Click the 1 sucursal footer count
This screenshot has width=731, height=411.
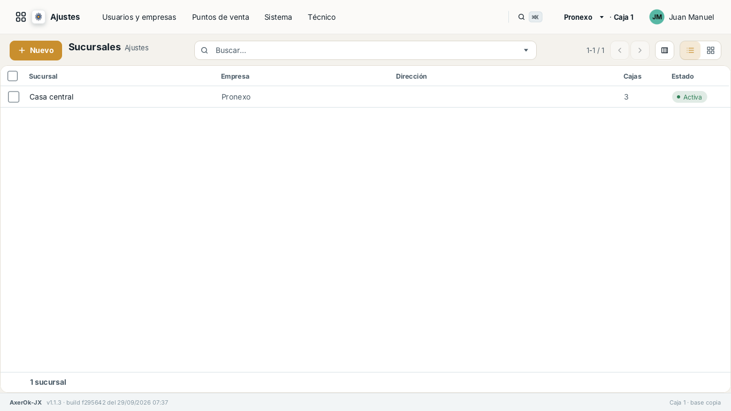(x=48, y=382)
